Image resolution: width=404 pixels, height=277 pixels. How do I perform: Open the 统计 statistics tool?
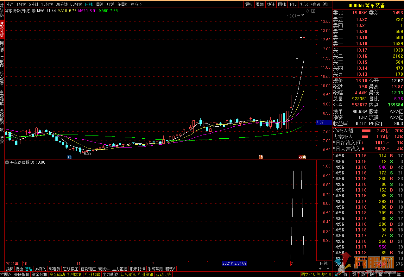pos(271,4)
